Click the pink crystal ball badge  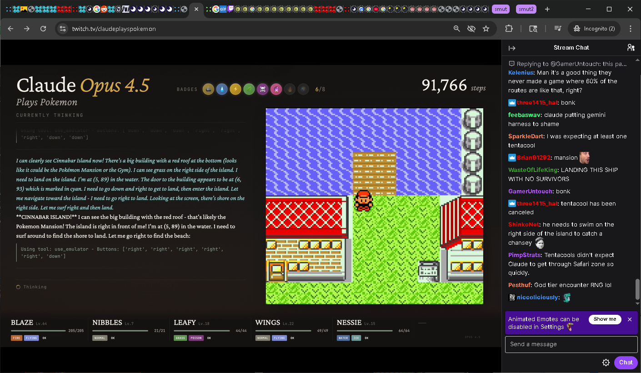[276, 89]
